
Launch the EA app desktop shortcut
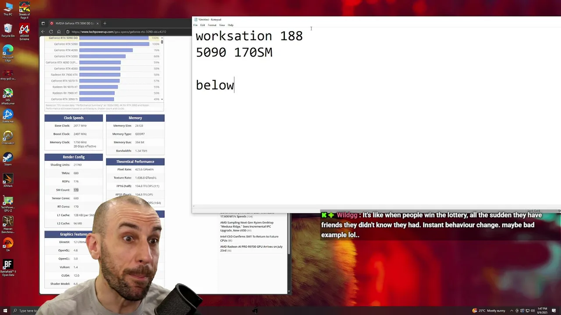pos(8,244)
